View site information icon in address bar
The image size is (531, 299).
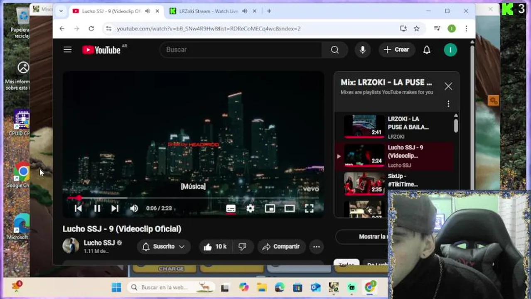click(x=108, y=29)
